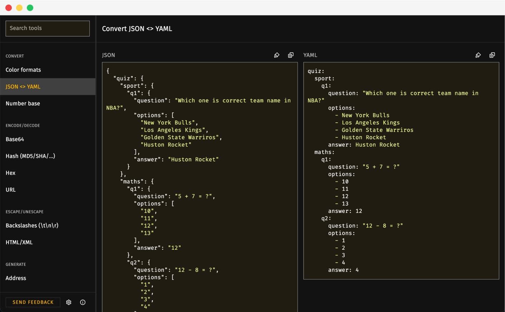Image resolution: width=505 pixels, height=312 pixels.
Task: Click the Convert JSON <> YAML page title
Action: (x=137, y=29)
